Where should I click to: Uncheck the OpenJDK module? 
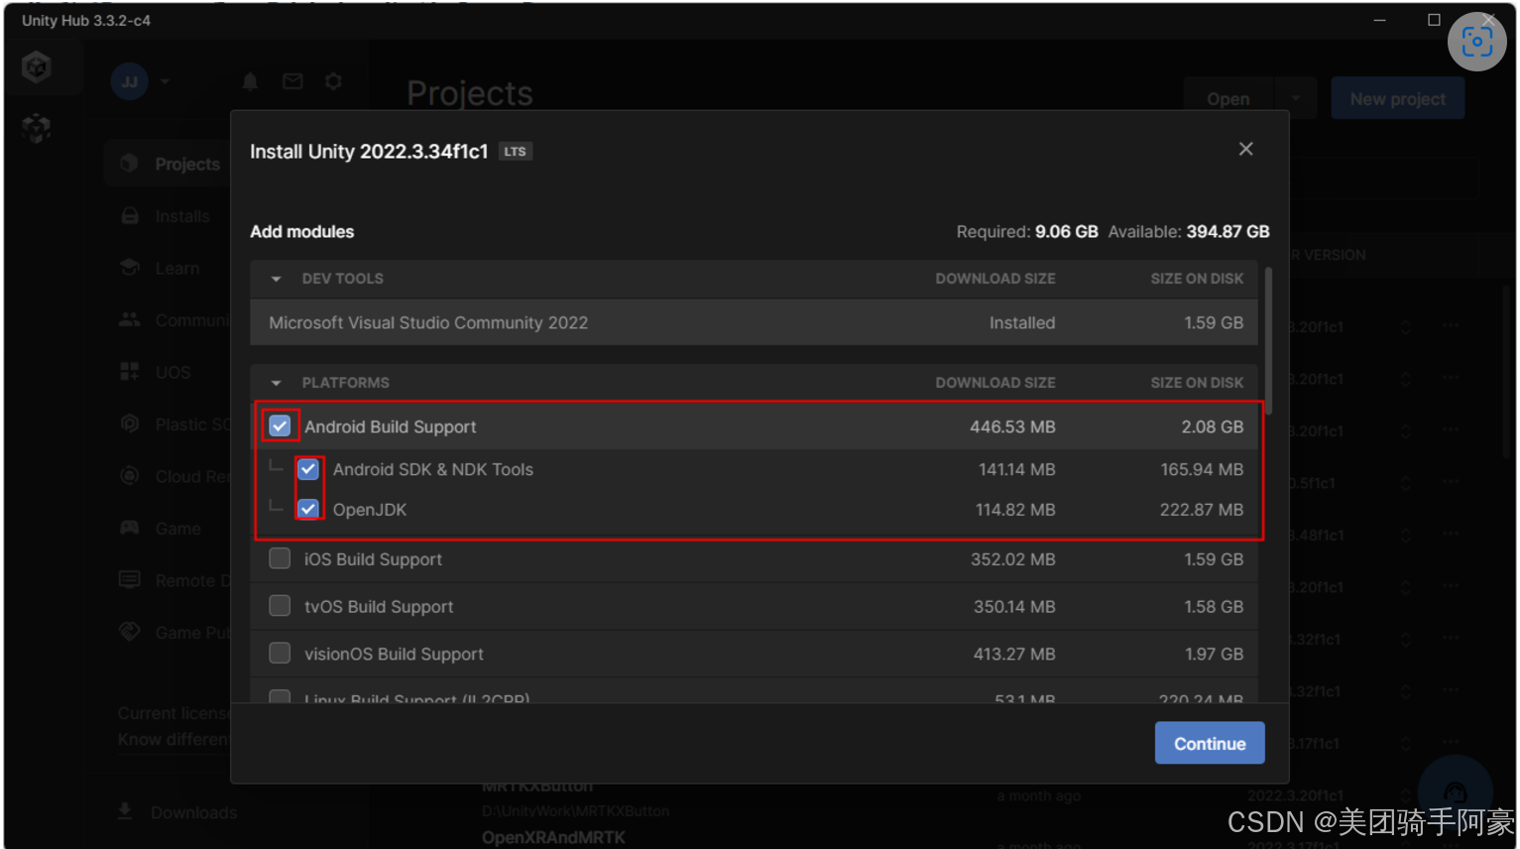coord(308,509)
